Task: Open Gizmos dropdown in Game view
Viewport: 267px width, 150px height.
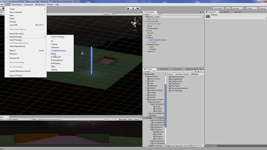Action: pyautogui.click(x=137, y=120)
